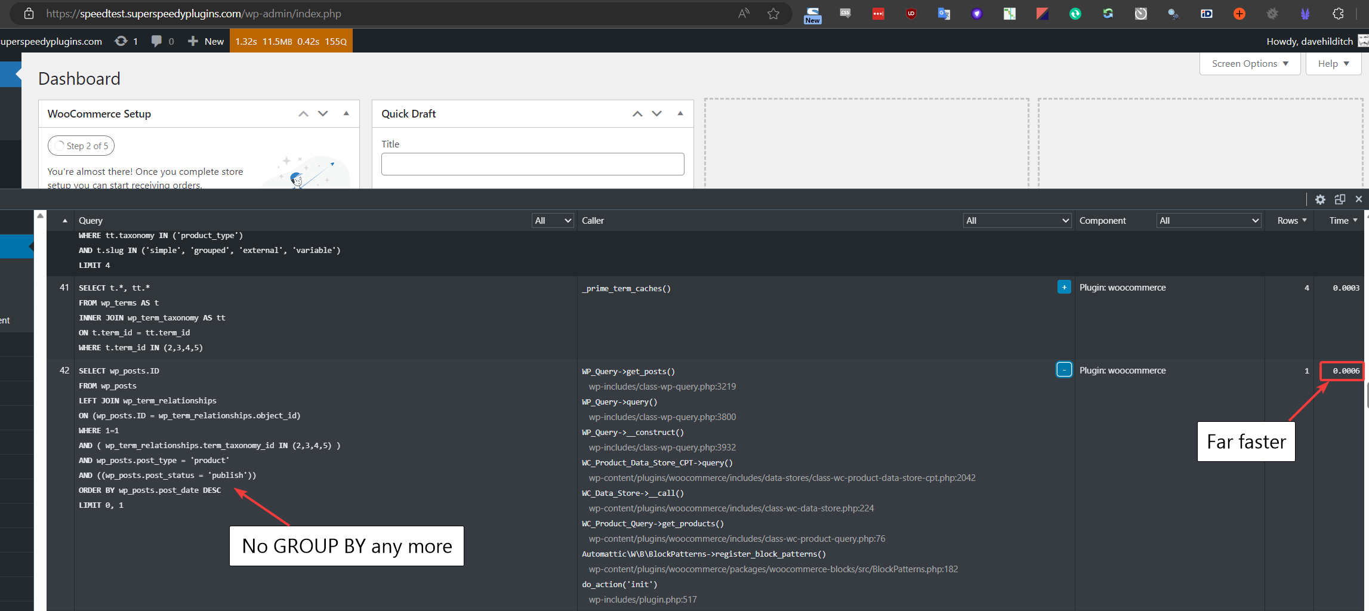Open the LastPass extension icon
Image resolution: width=1369 pixels, height=611 pixels.
pos(878,13)
